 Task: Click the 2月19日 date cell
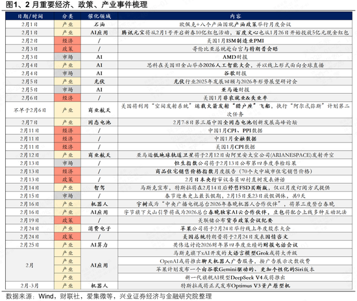30,221
